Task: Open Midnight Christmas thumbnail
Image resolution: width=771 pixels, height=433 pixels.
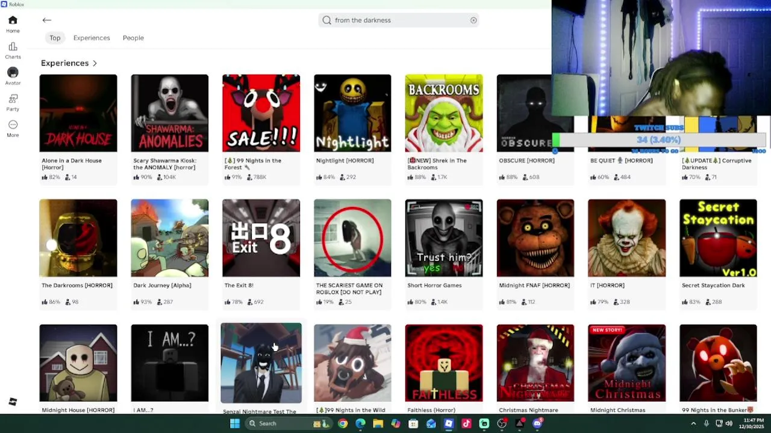Action: coord(627,363)
